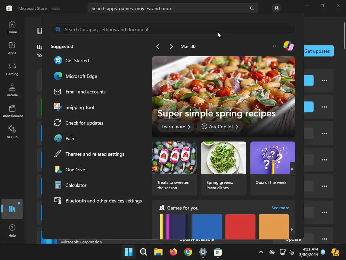The image size is (346, 260).
Task: Click the muted volume tray icon
Action: click(291, 252)
